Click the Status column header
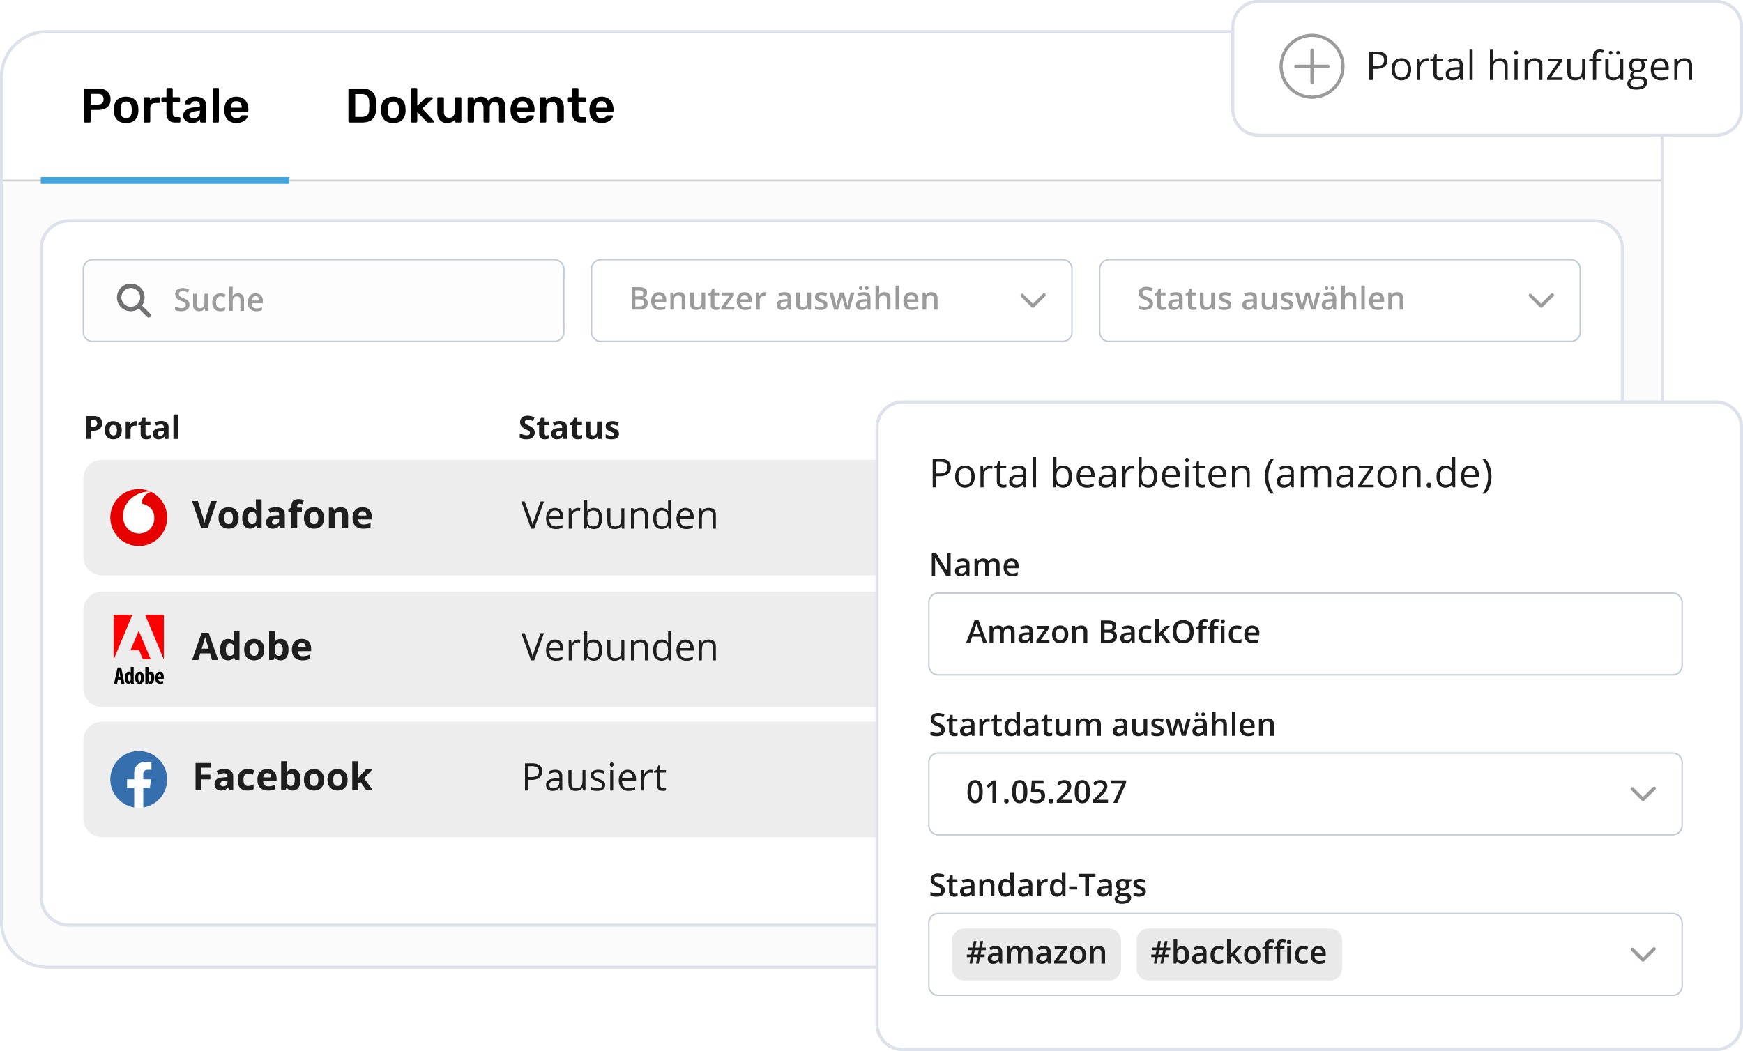 pyautogui.click(x=569, y=428)
